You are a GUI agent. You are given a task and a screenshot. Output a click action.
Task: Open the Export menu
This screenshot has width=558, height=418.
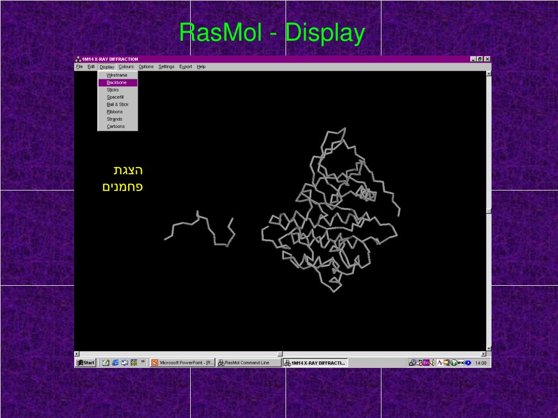(x=185, y=67)
